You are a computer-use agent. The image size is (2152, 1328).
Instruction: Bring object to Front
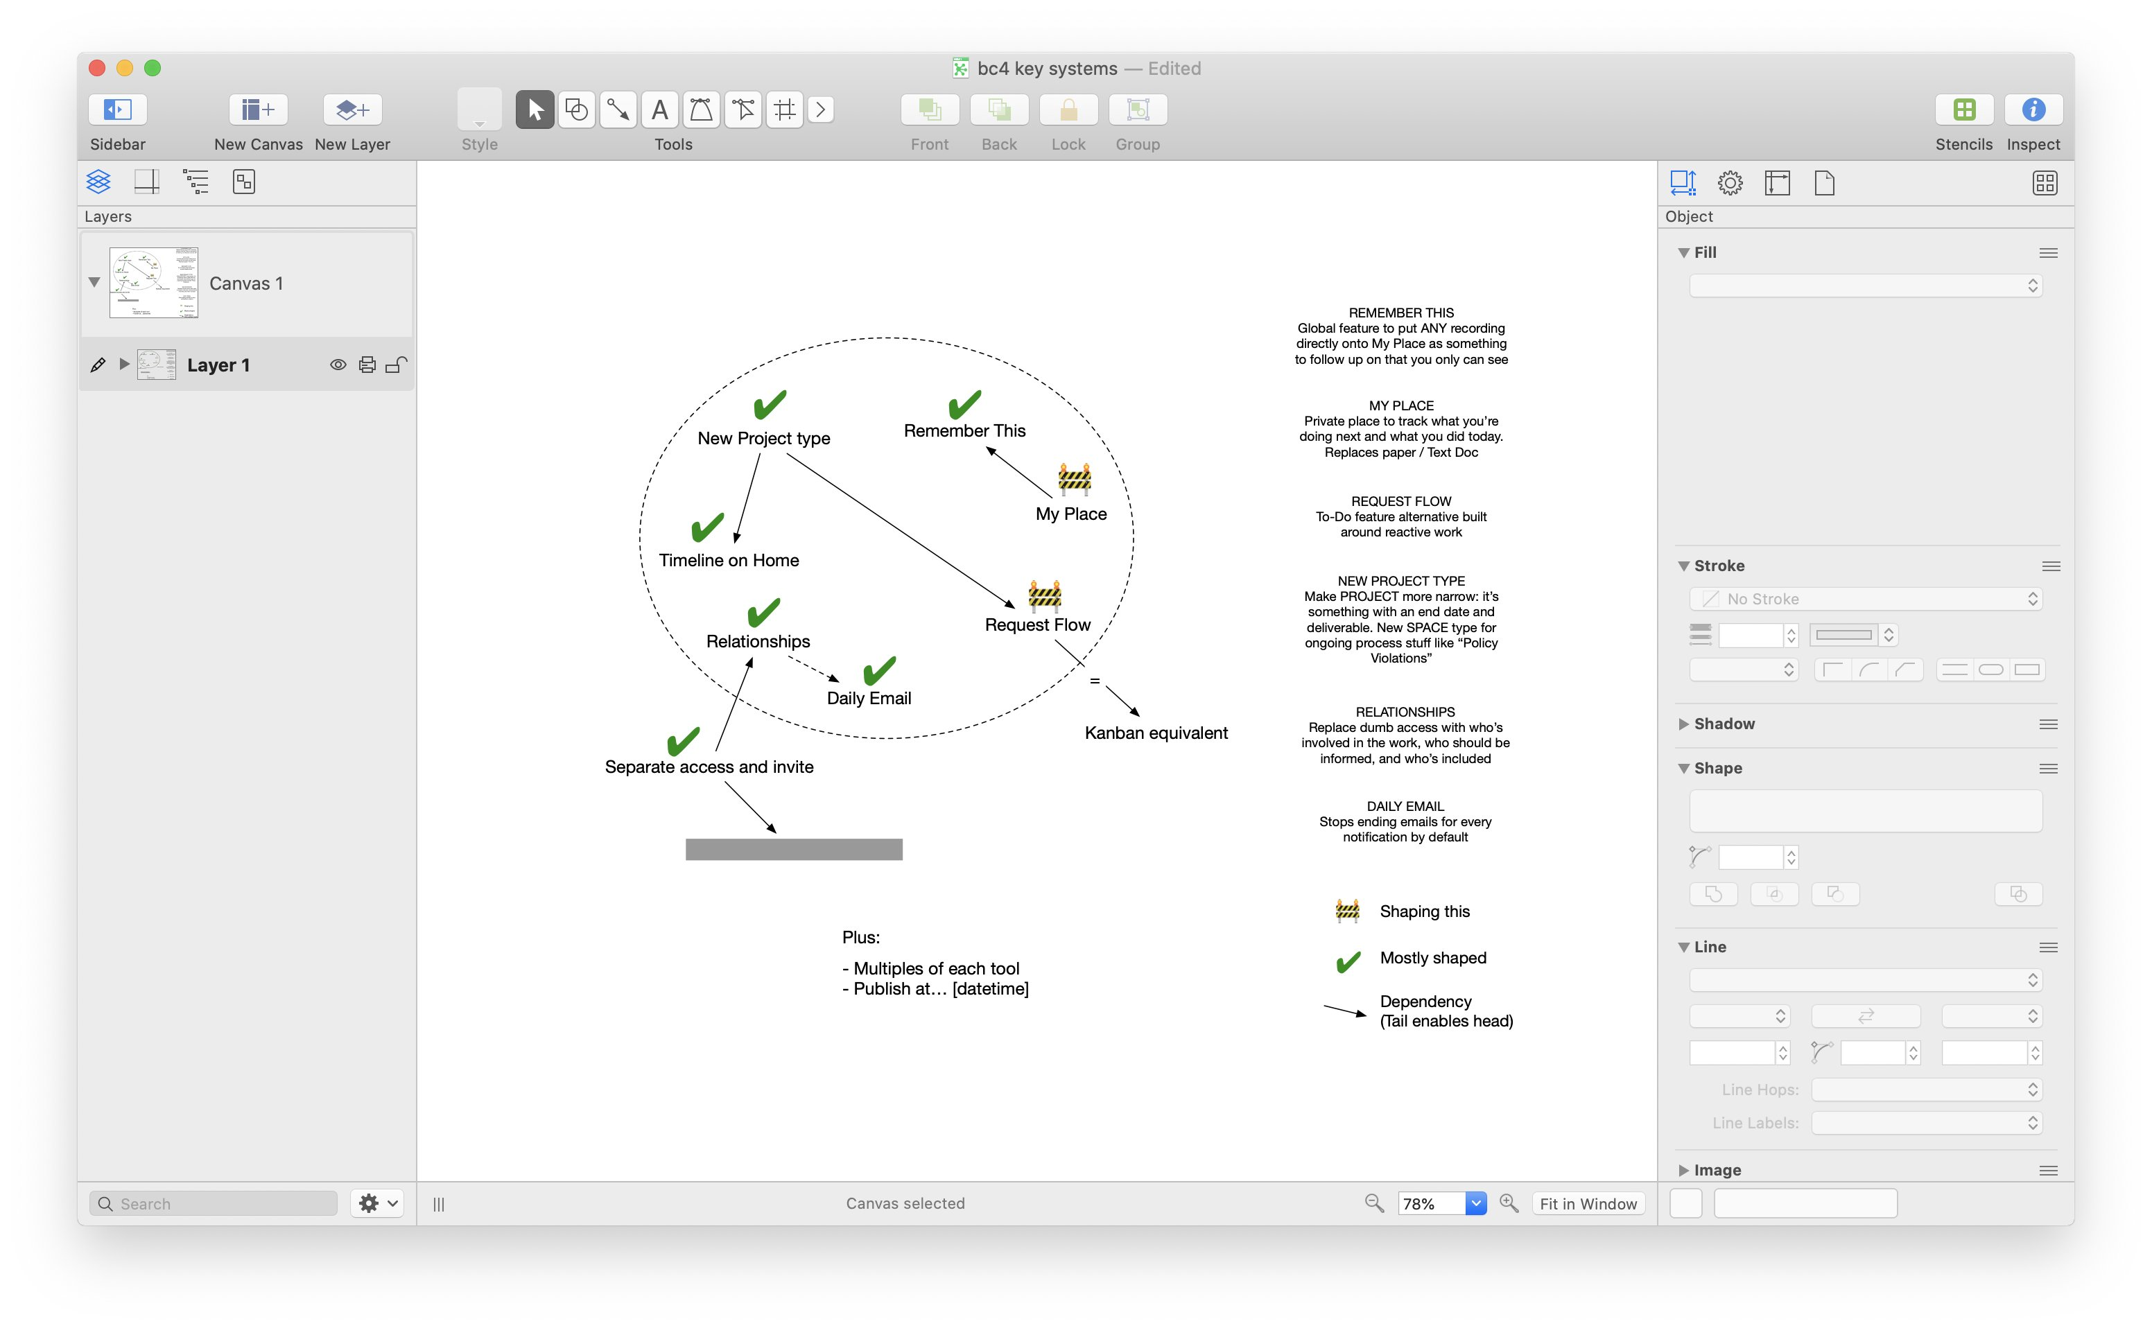pyautogui.click(x=929, y=110)
